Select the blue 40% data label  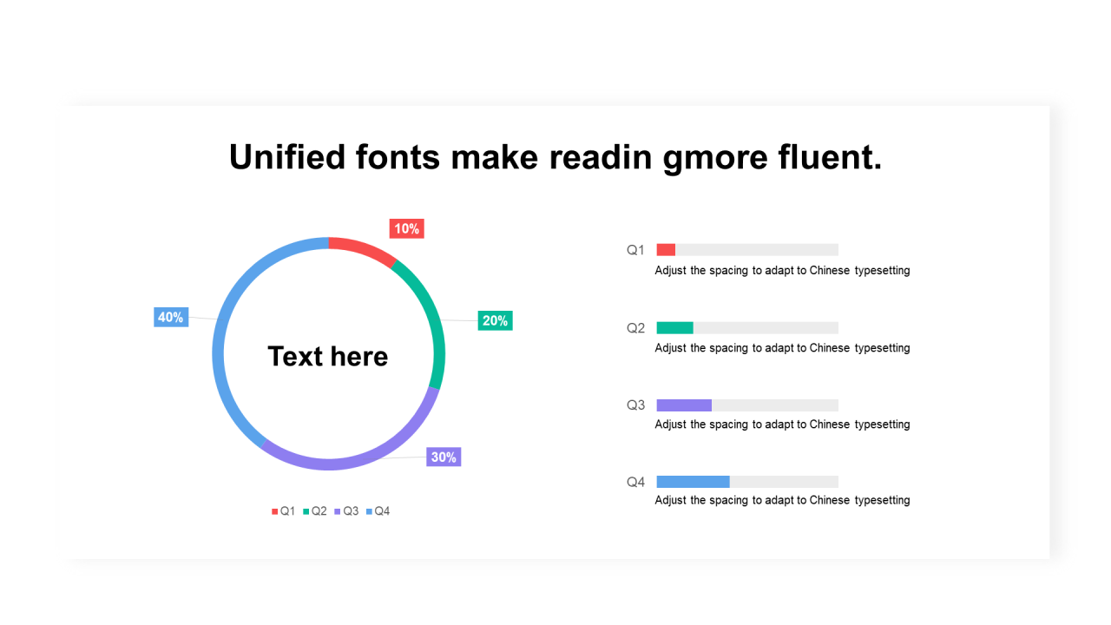click(171, 317)
